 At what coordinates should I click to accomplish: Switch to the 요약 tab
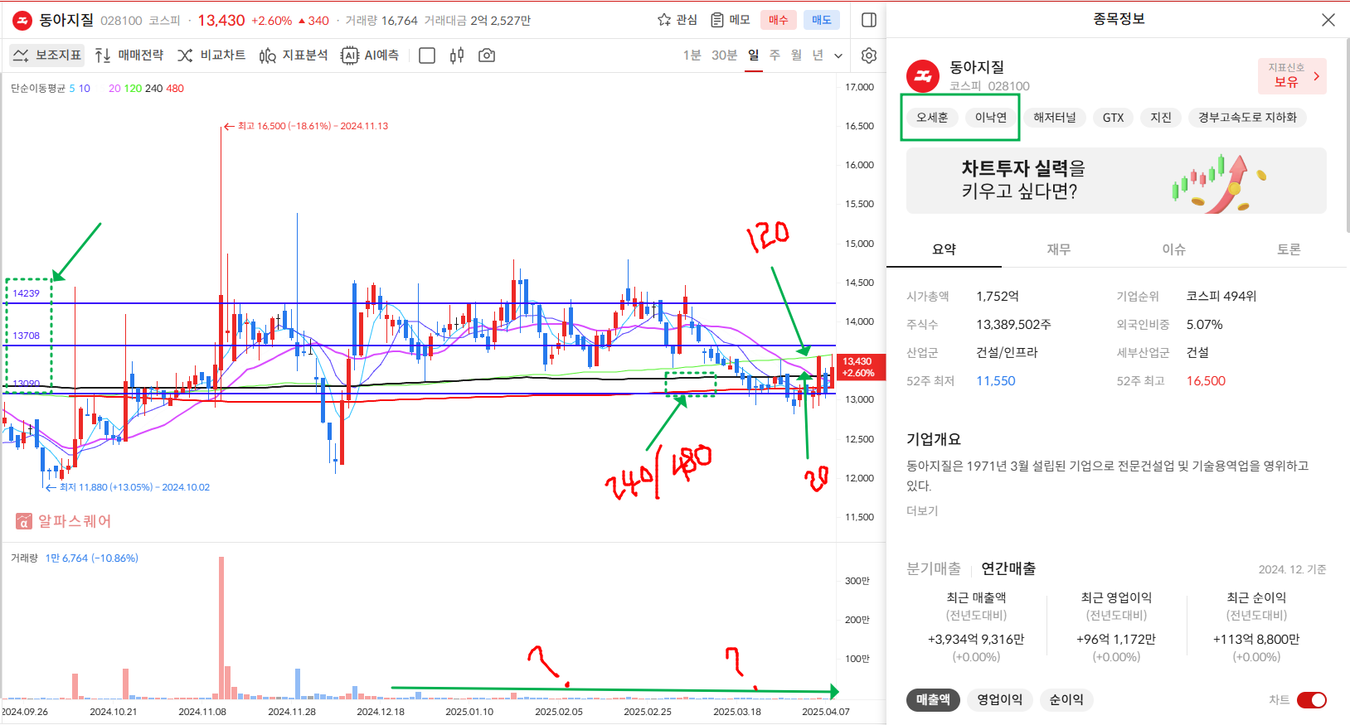pos(944,249)
